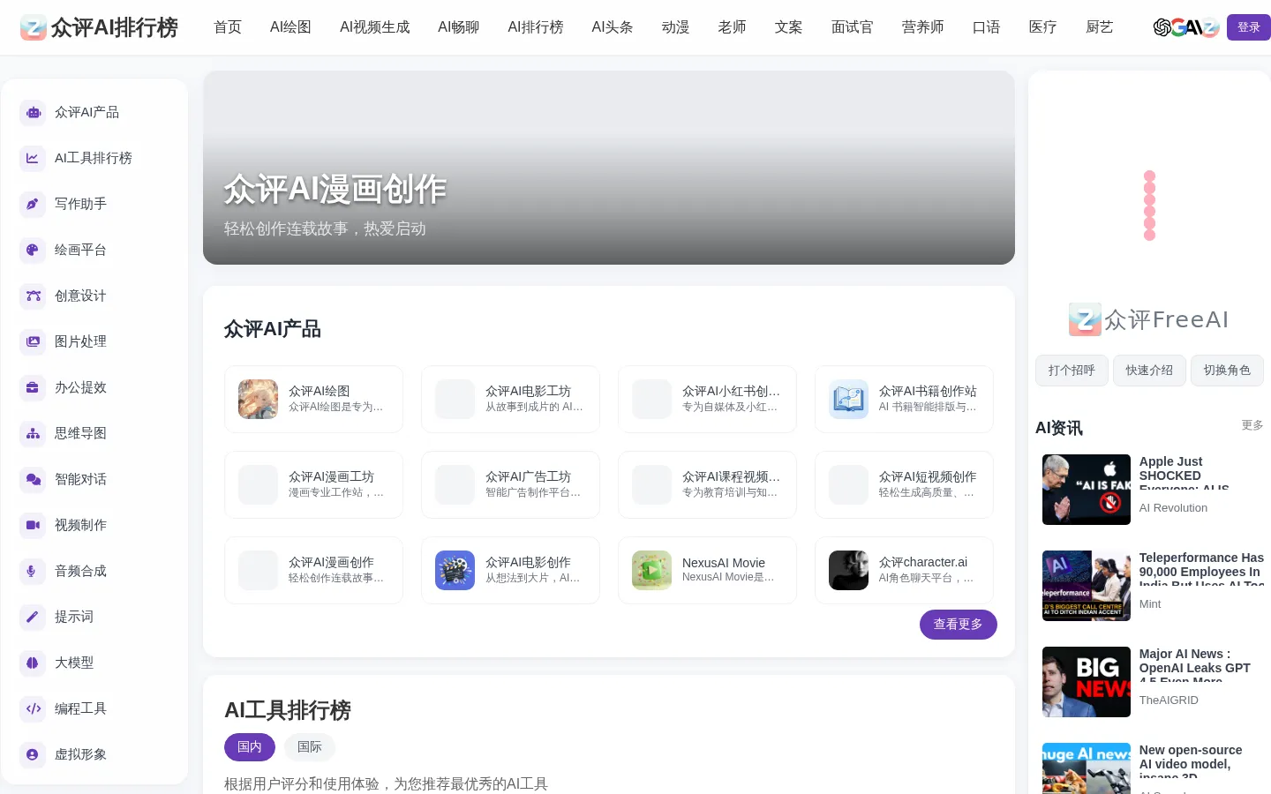1271x794 pixels.
Task: Open the Teleperformance news thumbnail
Action: (x=1087, y=586)
